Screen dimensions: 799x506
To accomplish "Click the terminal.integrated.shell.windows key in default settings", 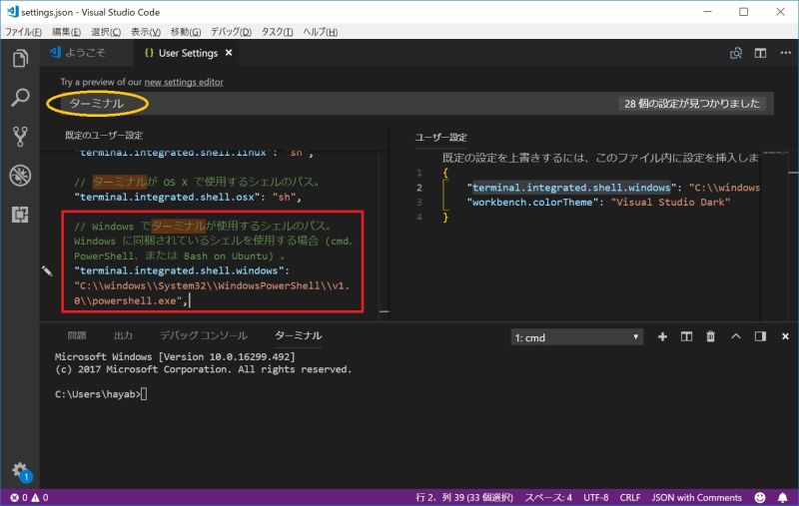I will pos(182,270).
